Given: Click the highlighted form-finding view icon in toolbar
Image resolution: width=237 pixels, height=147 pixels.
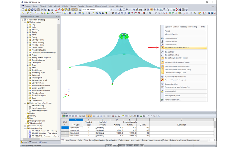Looking at the screenshot, I should 151,10.
